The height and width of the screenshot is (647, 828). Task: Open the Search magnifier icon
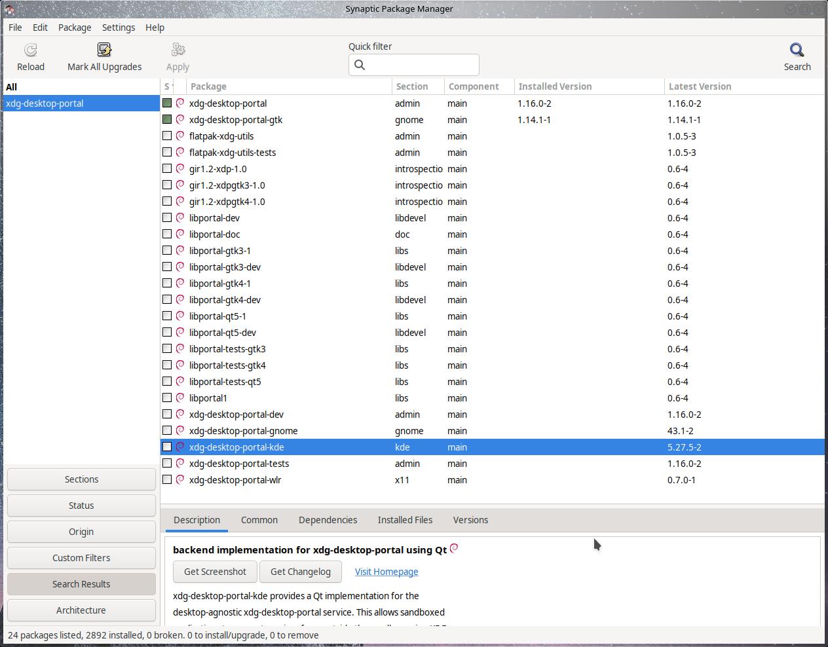(797, 50)
